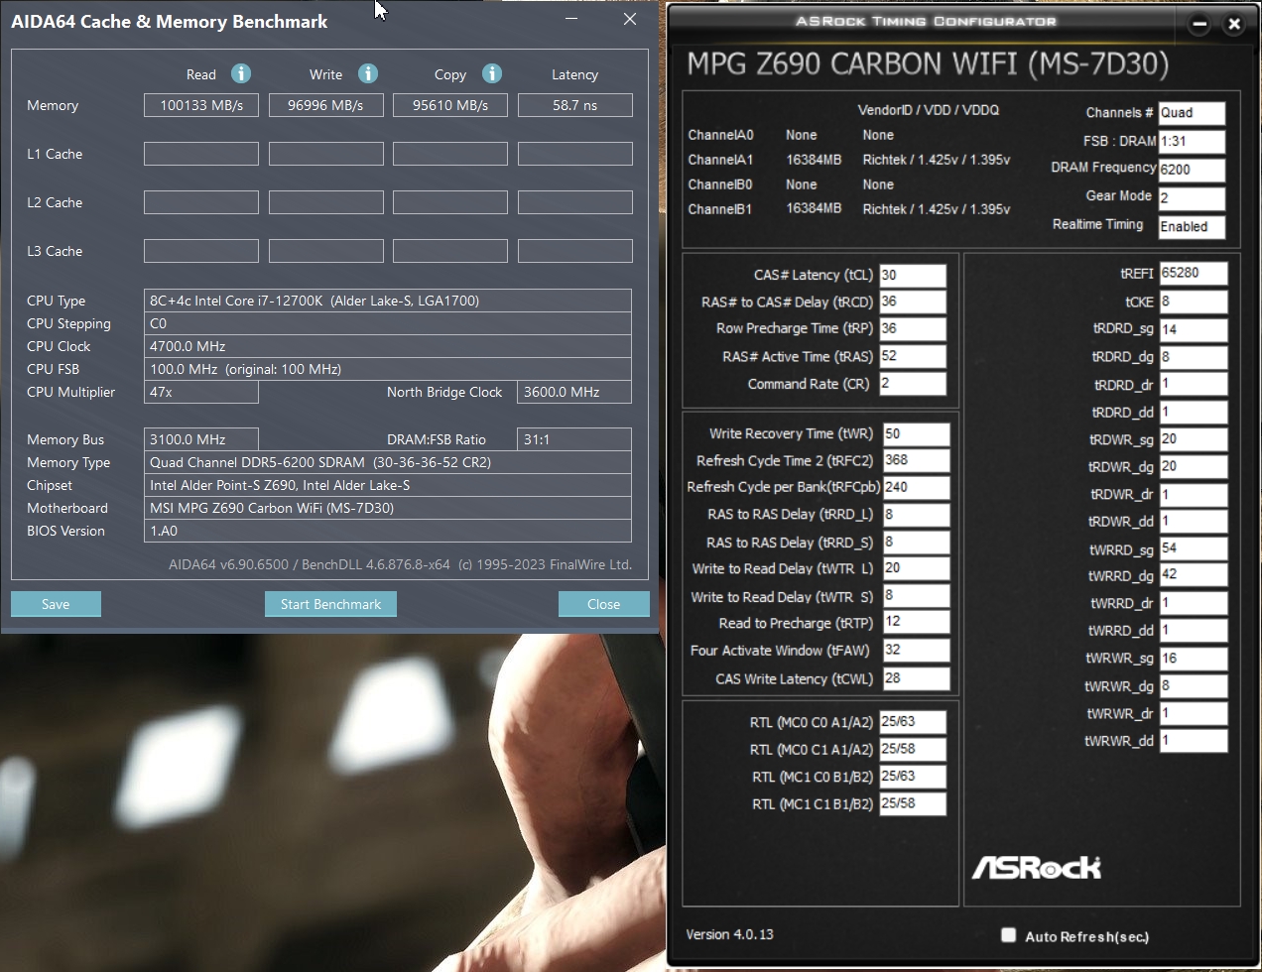
Task: Click the Refresh Cycle Time 2 (tRFC2) field
Action: (916, 460)
